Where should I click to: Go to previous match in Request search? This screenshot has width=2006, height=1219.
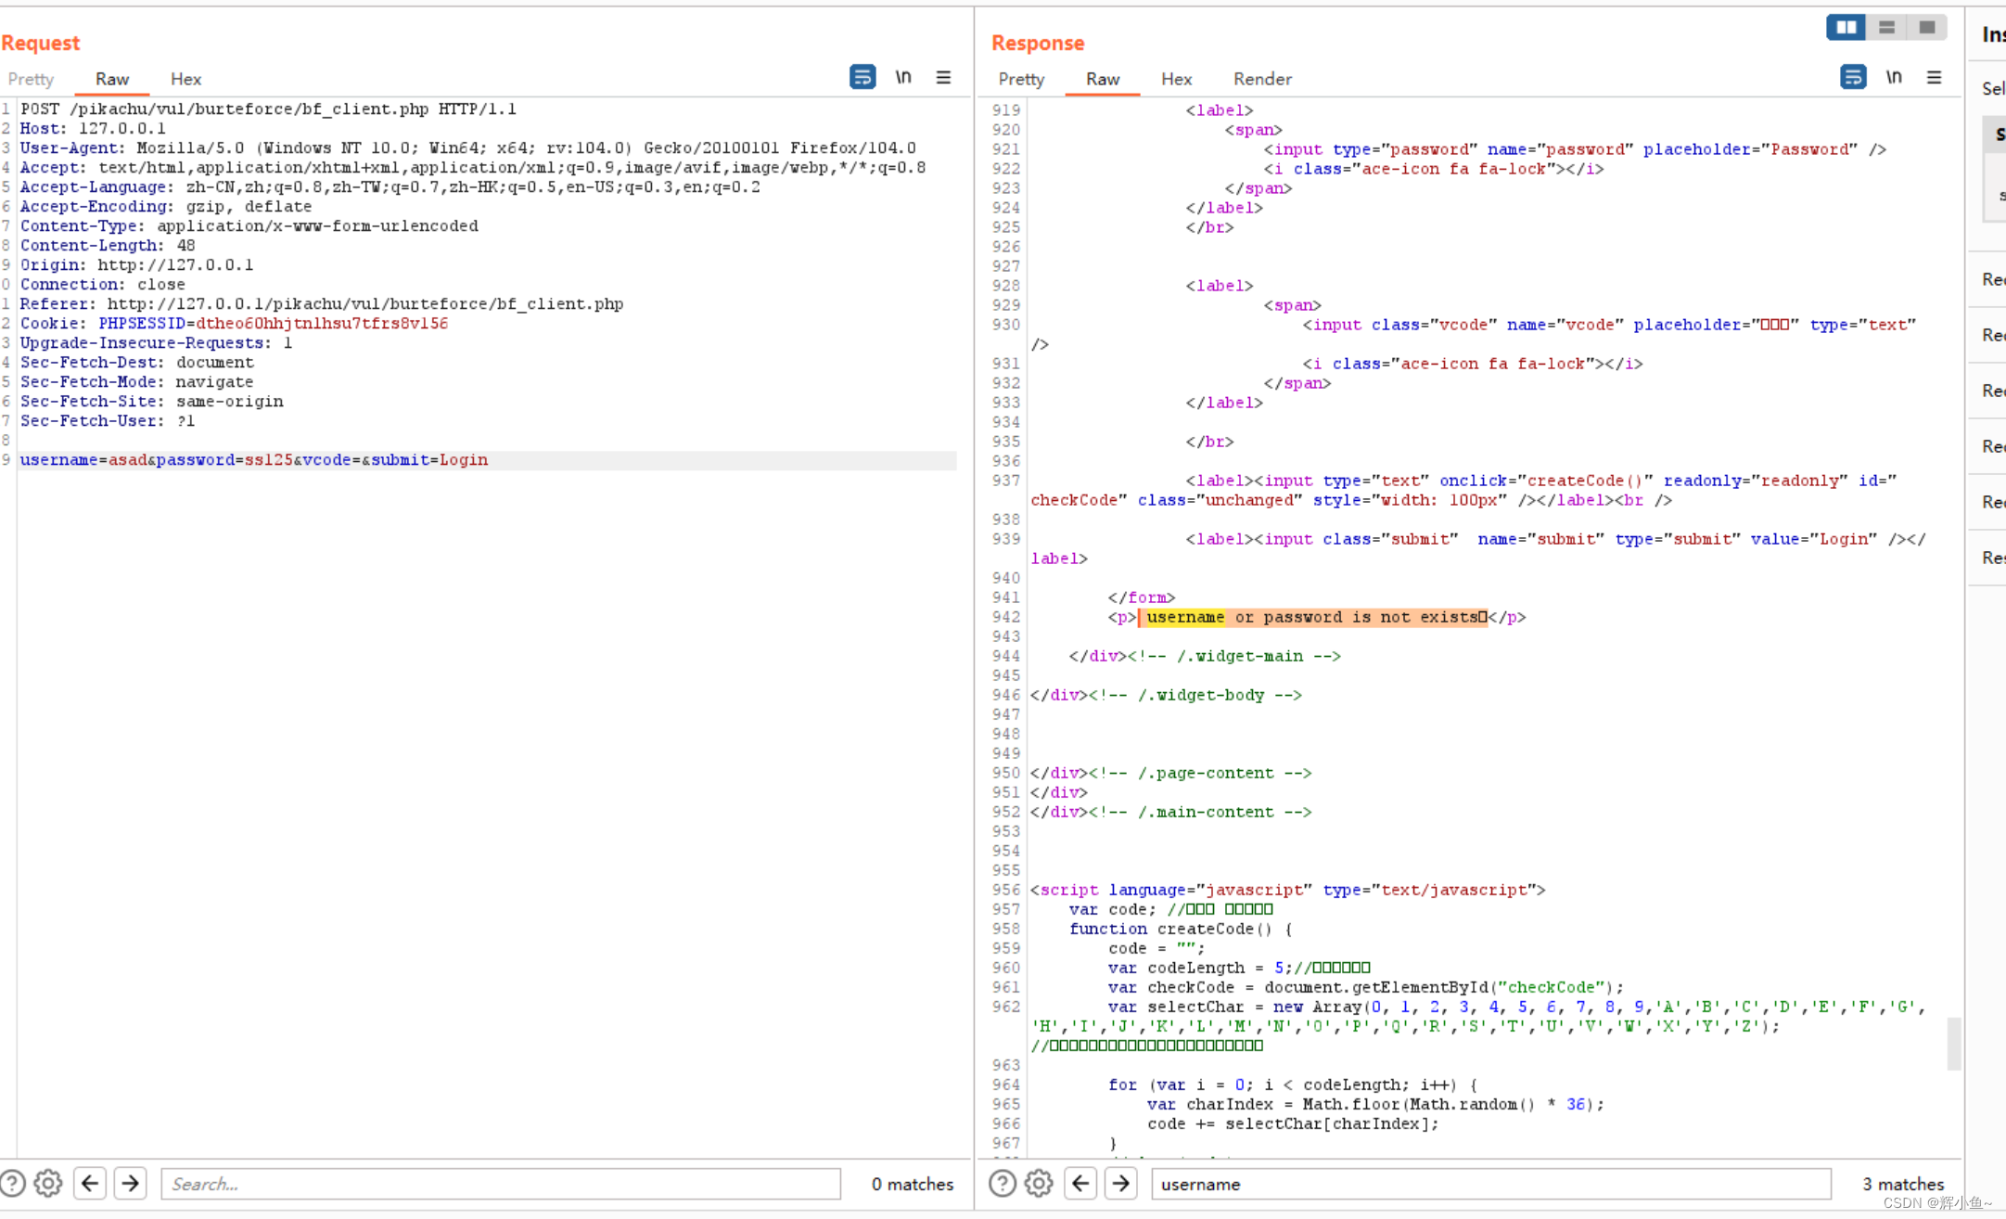click(x=90, y=1183)
